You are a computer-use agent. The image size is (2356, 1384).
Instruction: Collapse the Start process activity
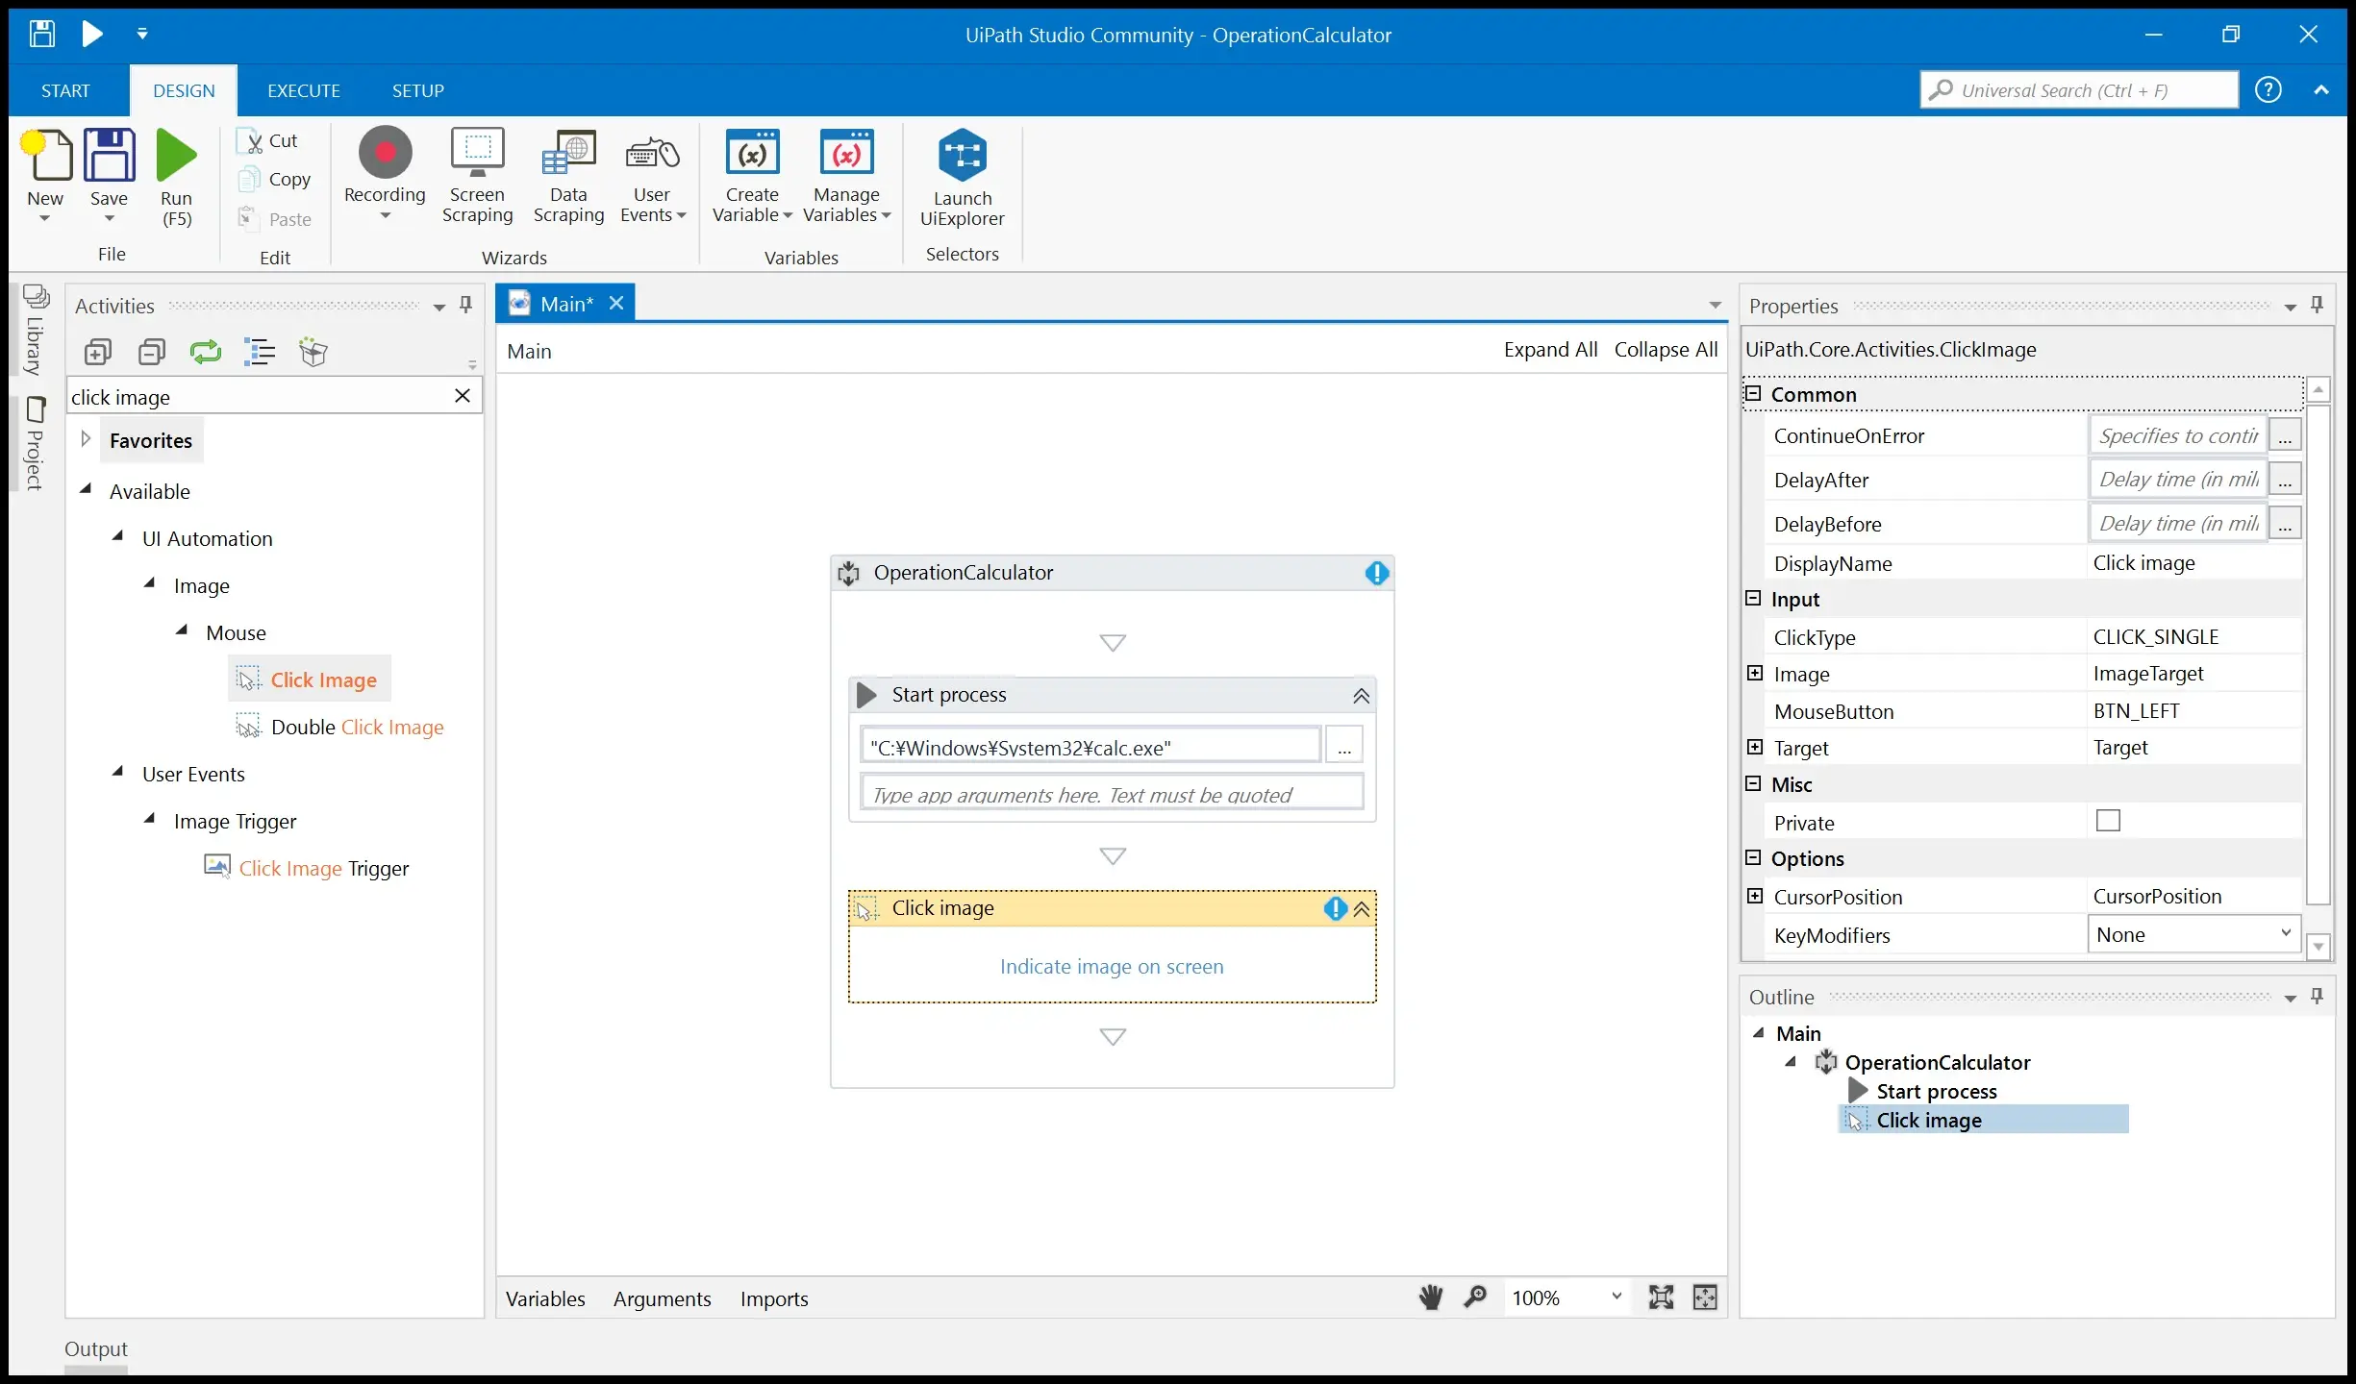pos(1362,696)
